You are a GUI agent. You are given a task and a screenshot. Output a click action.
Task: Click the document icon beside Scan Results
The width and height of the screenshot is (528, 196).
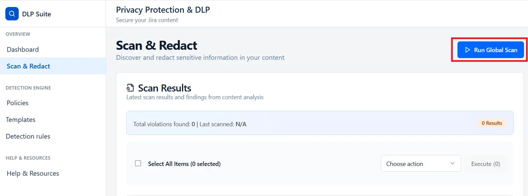[x=130, y=87]
